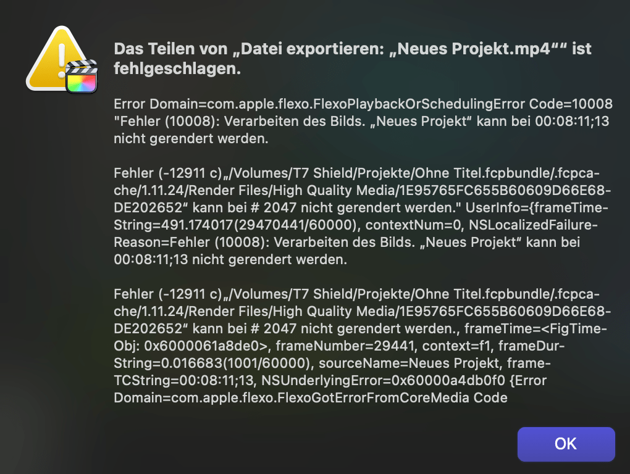Click the second "Fehler (-12911 c)" paragraph start

click(x=164, y=295)
